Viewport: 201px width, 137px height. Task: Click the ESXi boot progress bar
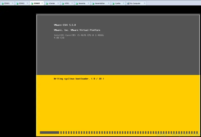[119, 132]
